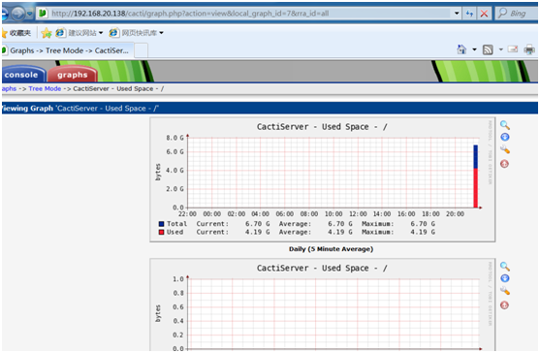Screen dimensions: 540x353
Task: Switch to the console tab
Action: 22,75
